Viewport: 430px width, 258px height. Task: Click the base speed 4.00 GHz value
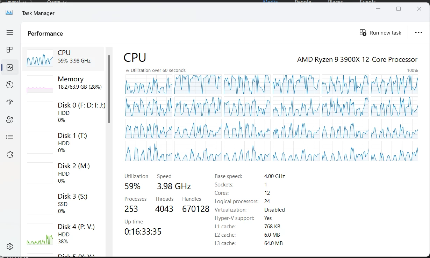(x=275, y=176)
